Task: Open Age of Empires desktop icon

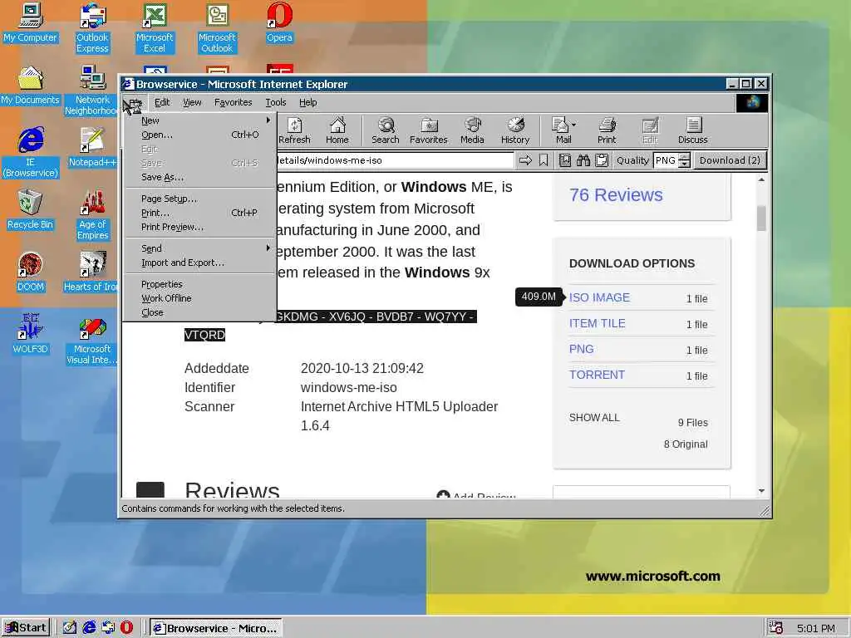Action: point(92,215)
